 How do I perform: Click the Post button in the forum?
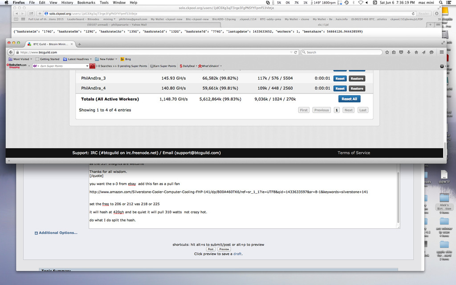click(211, 249)
